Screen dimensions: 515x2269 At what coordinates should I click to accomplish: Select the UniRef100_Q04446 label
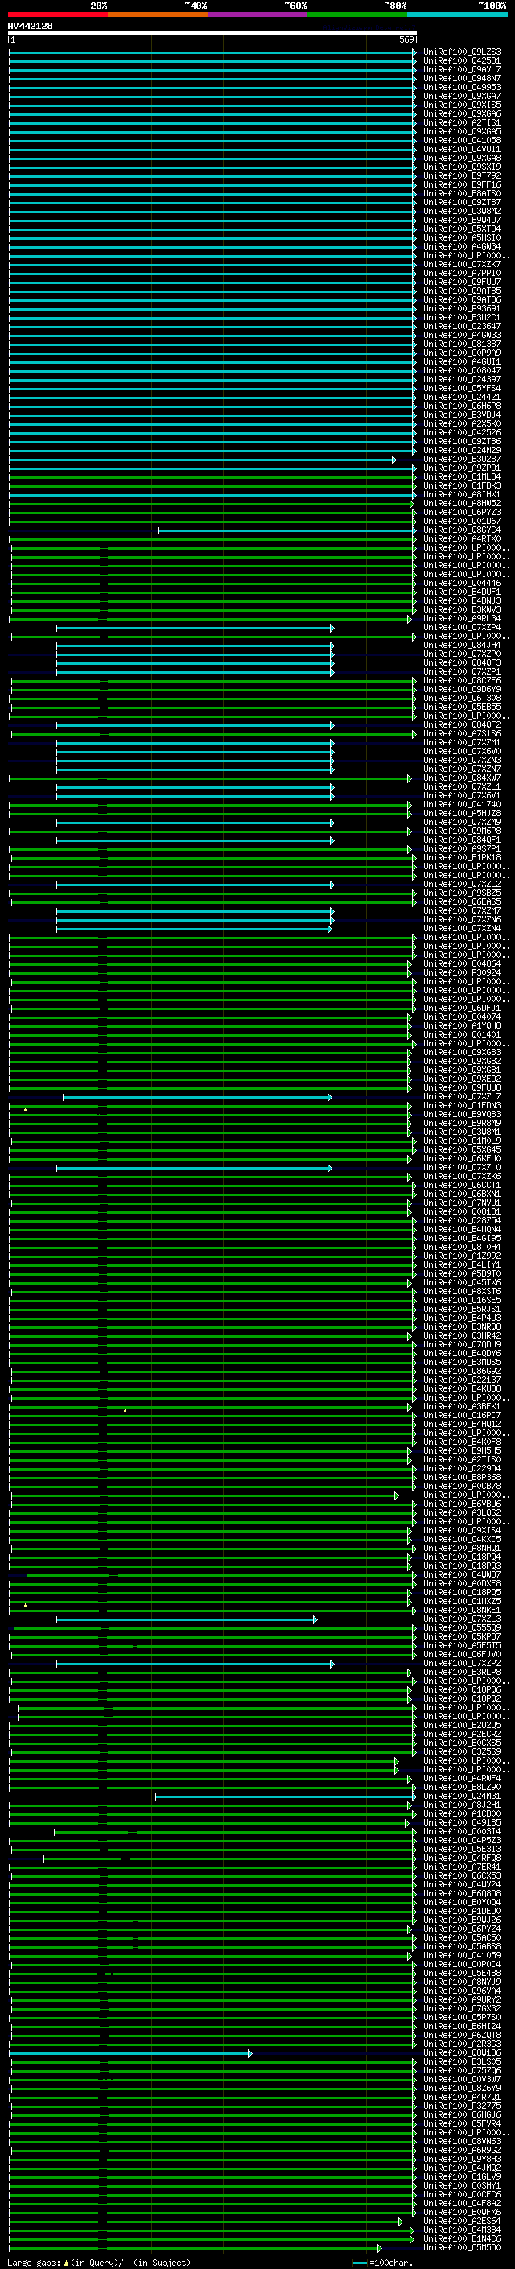click(462, 583)
